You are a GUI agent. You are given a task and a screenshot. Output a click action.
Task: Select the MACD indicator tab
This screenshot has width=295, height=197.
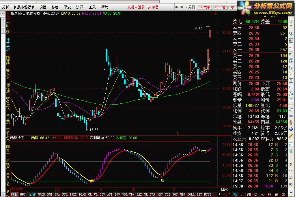(41, 194)
